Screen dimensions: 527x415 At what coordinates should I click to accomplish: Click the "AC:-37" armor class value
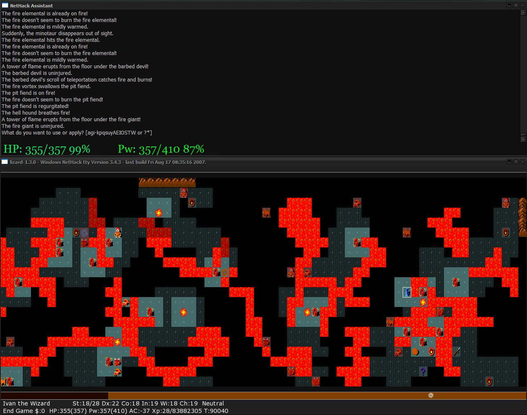pos(140,411)
